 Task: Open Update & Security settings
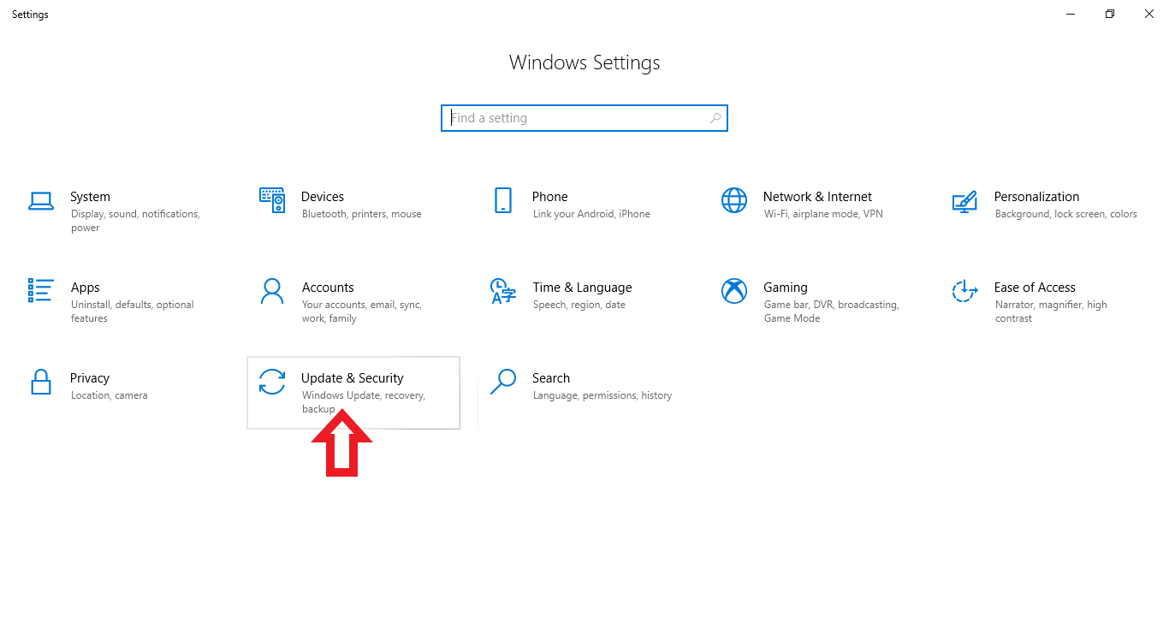353,392
